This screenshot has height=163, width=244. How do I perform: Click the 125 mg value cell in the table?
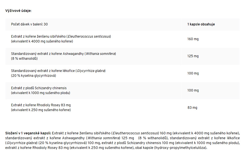(193, 56)
